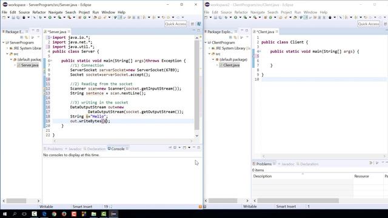This screenshot has height=218, width=388.
Task: Click Resource column header in Problems view
Action: [368, 176]
